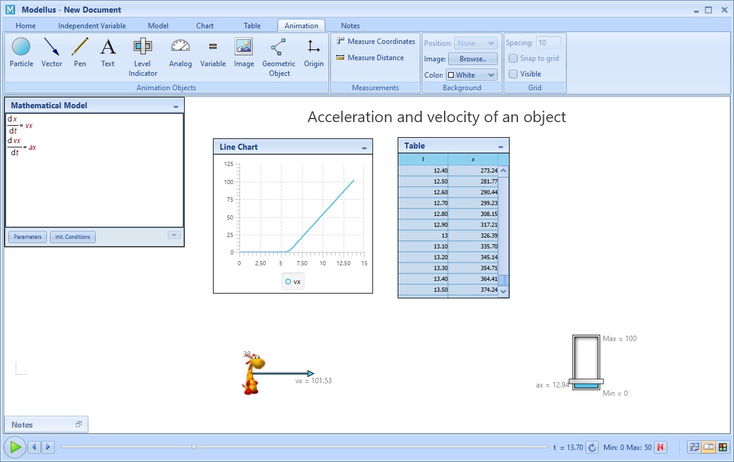Insert a Level Indicator object

click(143, 57)
